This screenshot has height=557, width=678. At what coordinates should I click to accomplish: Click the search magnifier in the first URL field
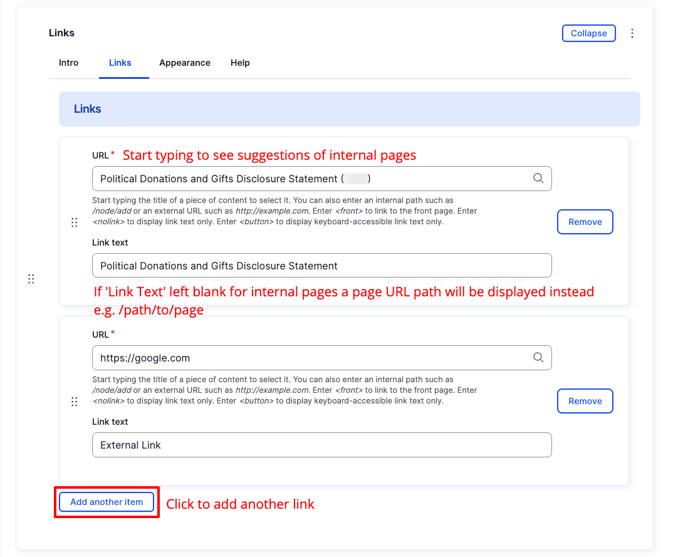[x=538, y=179]
